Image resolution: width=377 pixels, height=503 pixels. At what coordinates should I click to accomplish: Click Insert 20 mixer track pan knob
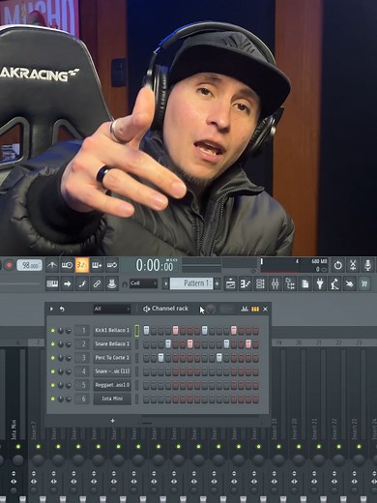click(299, 460)
